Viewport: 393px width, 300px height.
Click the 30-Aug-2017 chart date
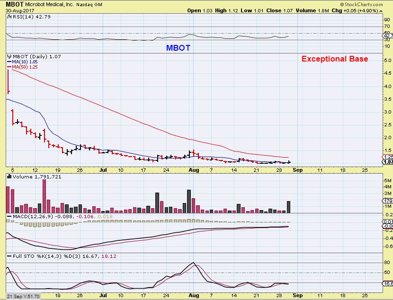pyautogui.click(x=20, y=11)
